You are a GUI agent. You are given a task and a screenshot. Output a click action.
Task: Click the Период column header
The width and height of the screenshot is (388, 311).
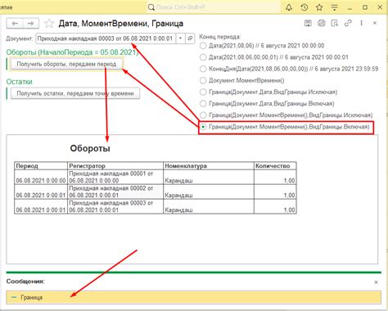point(41,166)
